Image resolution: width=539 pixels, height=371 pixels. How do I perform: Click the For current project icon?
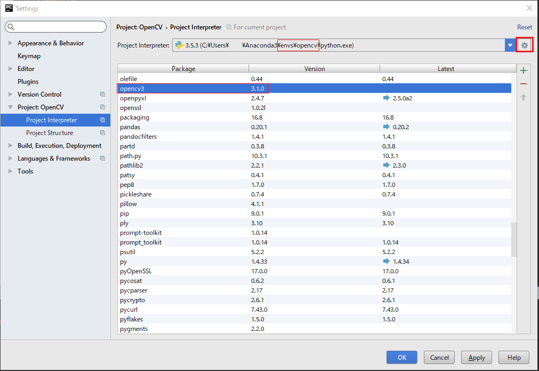(229, 27)
